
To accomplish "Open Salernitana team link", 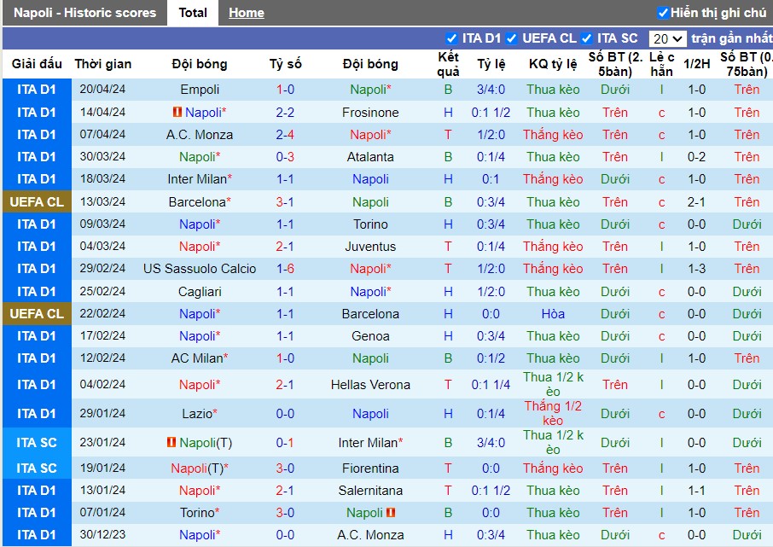I will click(x=370, y=491).
